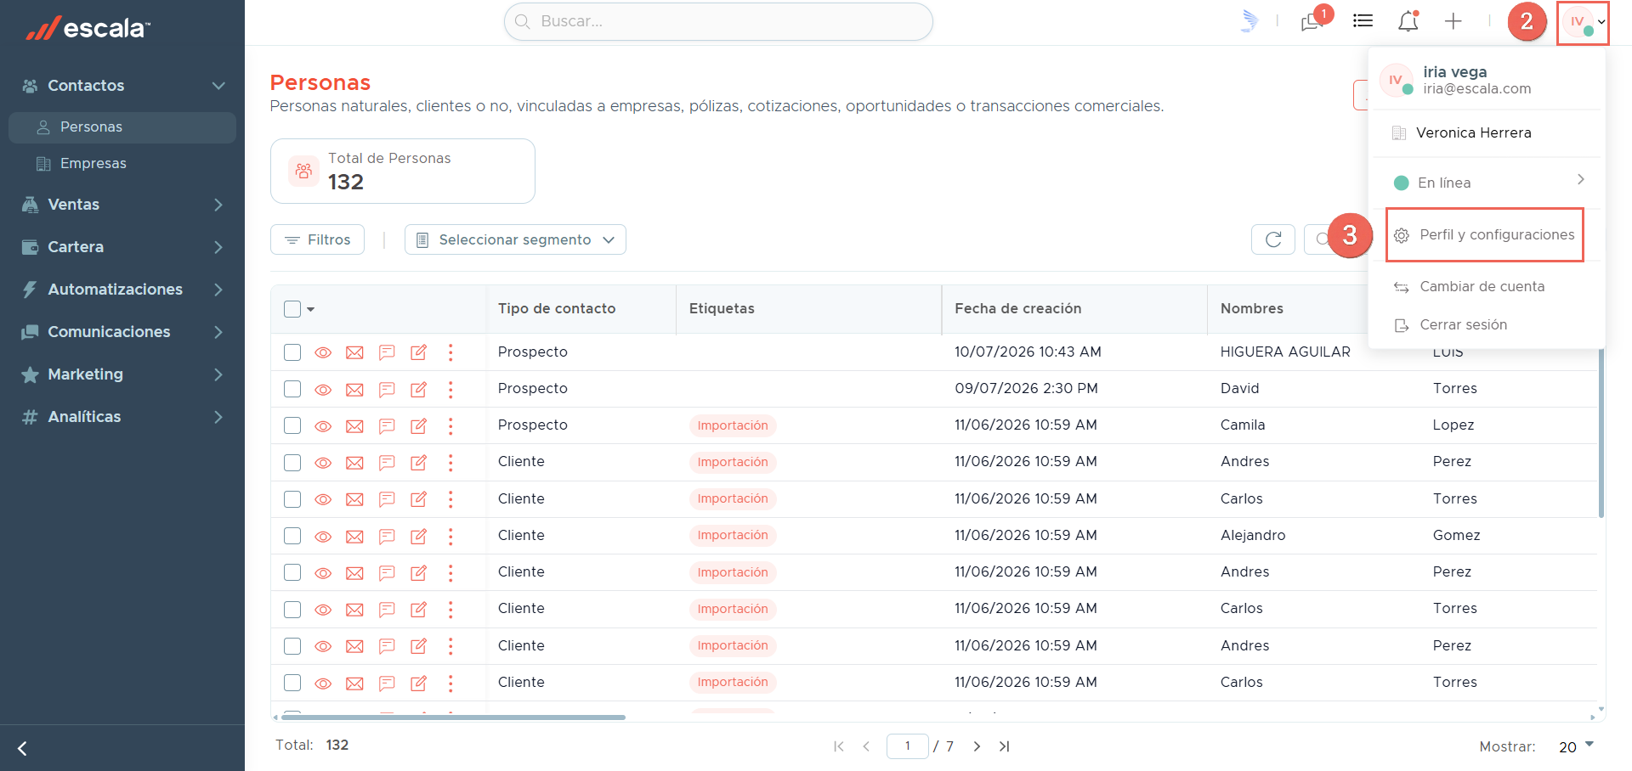The height and width of the screenshot is (771, 1632).
Task: Open more options on Camila Lopez row
Action: coord(450,425)
